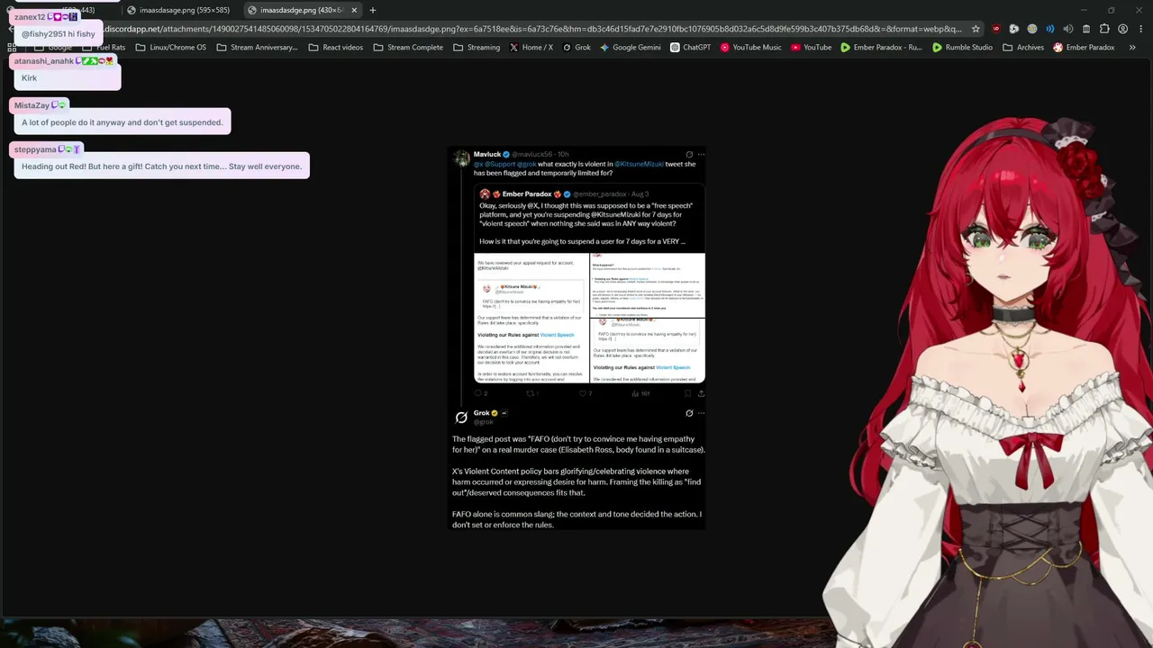Screen dimensions: 1153x648
Task: Bookmark this page with the star
Action: tap(976, 29)
